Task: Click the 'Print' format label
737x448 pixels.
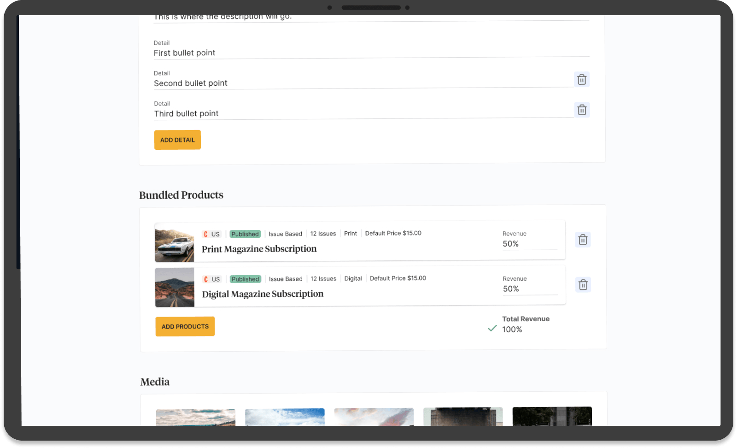Action: (x=351, y=234)
